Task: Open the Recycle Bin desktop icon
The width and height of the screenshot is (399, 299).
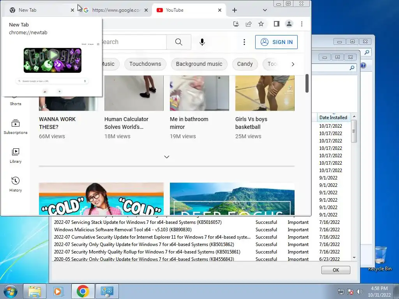Action: (x=380, y=259)
